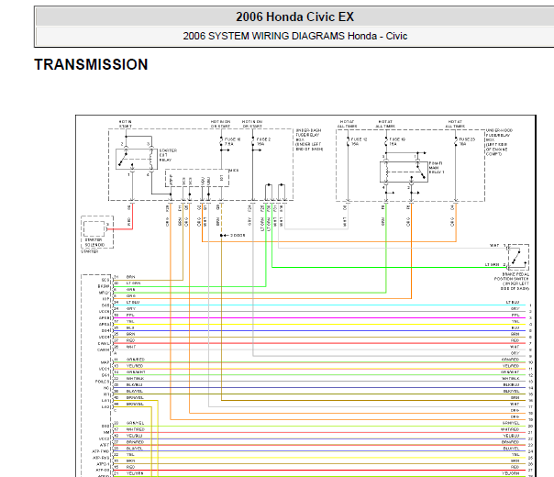Click LT BLU wire label beside pin 34
The image size is (554, 477).
133,302
